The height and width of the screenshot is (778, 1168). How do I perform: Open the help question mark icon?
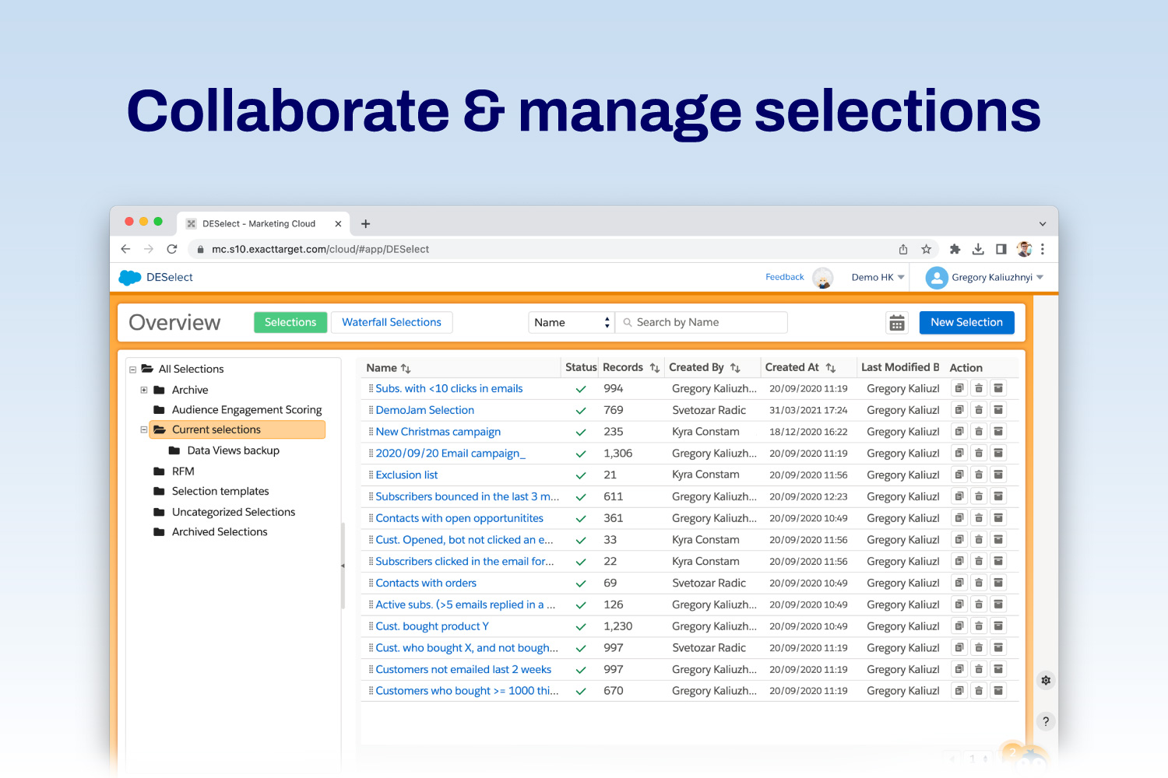tap(1046, 721)
